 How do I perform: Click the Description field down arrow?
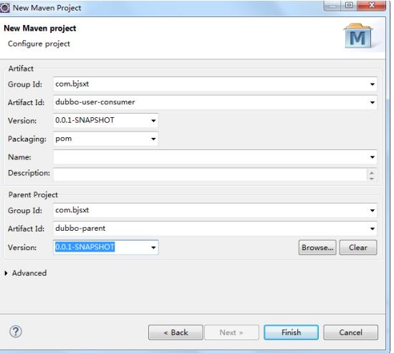(372, 178)
